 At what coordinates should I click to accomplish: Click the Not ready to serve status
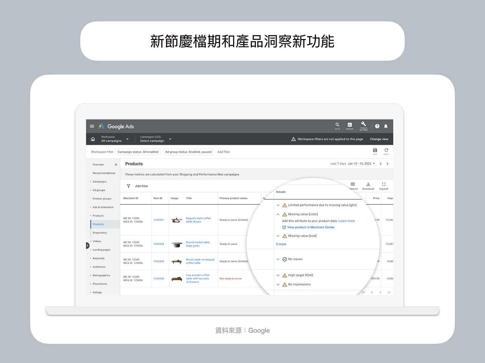point(230,279)
